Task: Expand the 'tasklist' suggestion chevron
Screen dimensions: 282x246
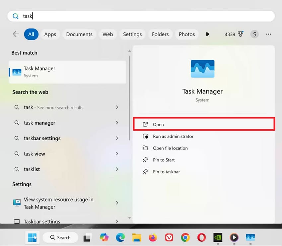Action: [117, 169]
